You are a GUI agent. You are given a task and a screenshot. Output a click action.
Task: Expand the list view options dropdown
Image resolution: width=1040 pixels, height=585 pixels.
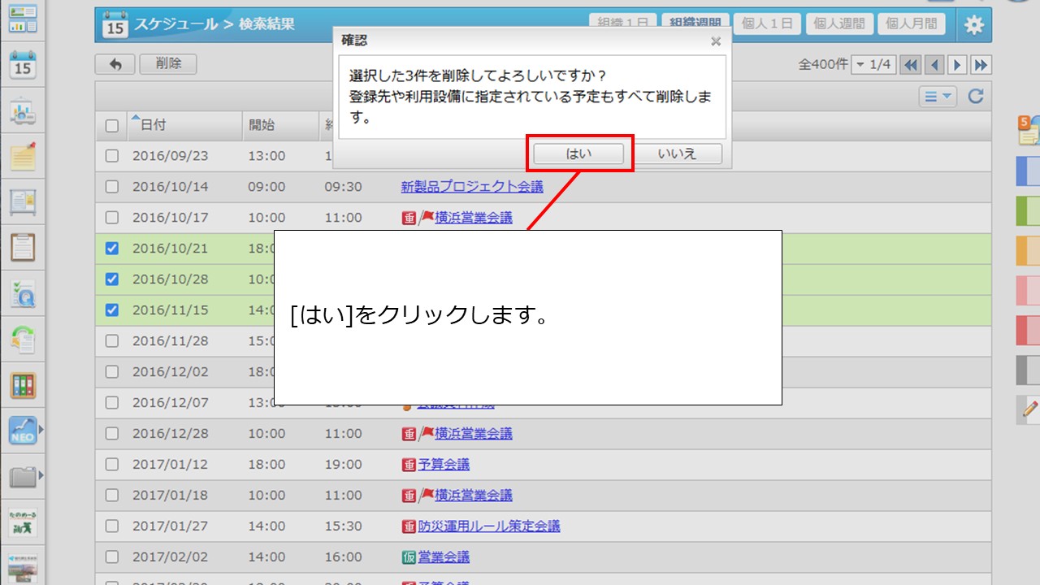click(938, 97)
